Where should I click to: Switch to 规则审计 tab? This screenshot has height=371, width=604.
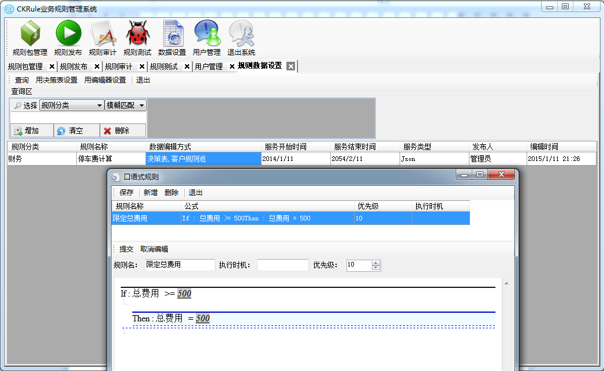[118, 66]
